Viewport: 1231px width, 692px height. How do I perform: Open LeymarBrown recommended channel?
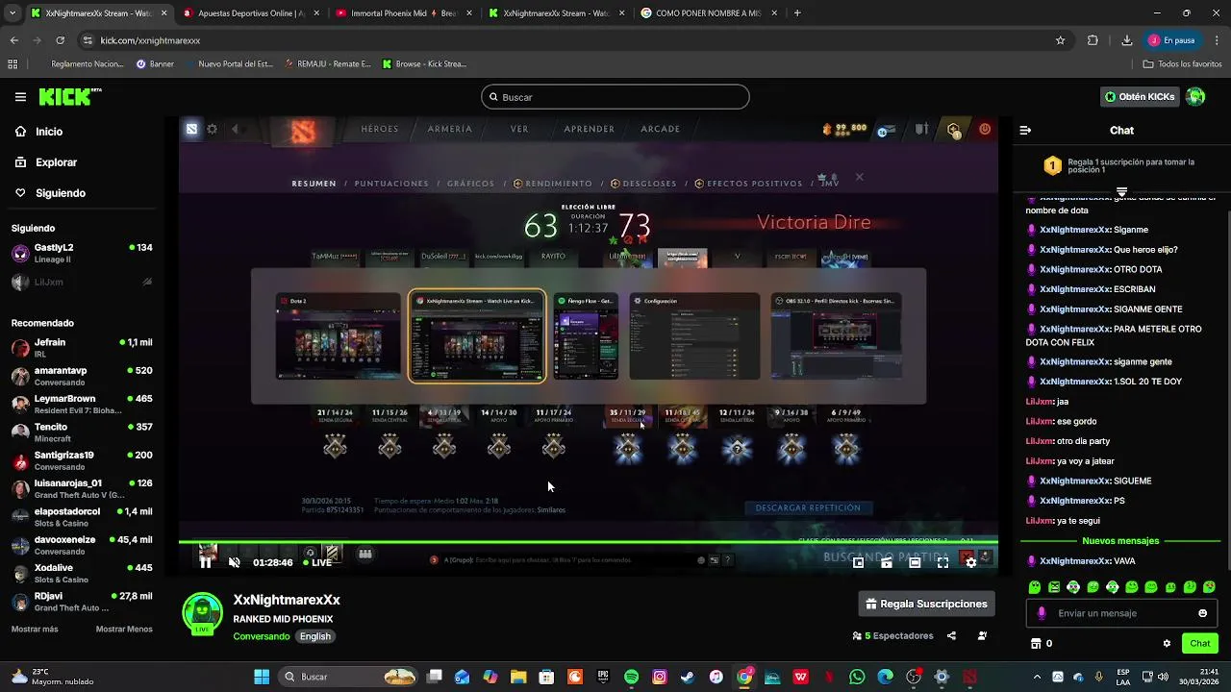click(83, 404)
